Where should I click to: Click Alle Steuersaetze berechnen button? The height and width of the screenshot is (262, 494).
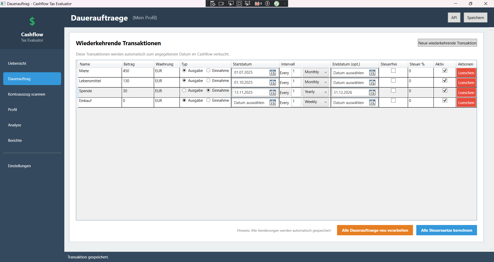pyautogui.click(x=446, y=230)
